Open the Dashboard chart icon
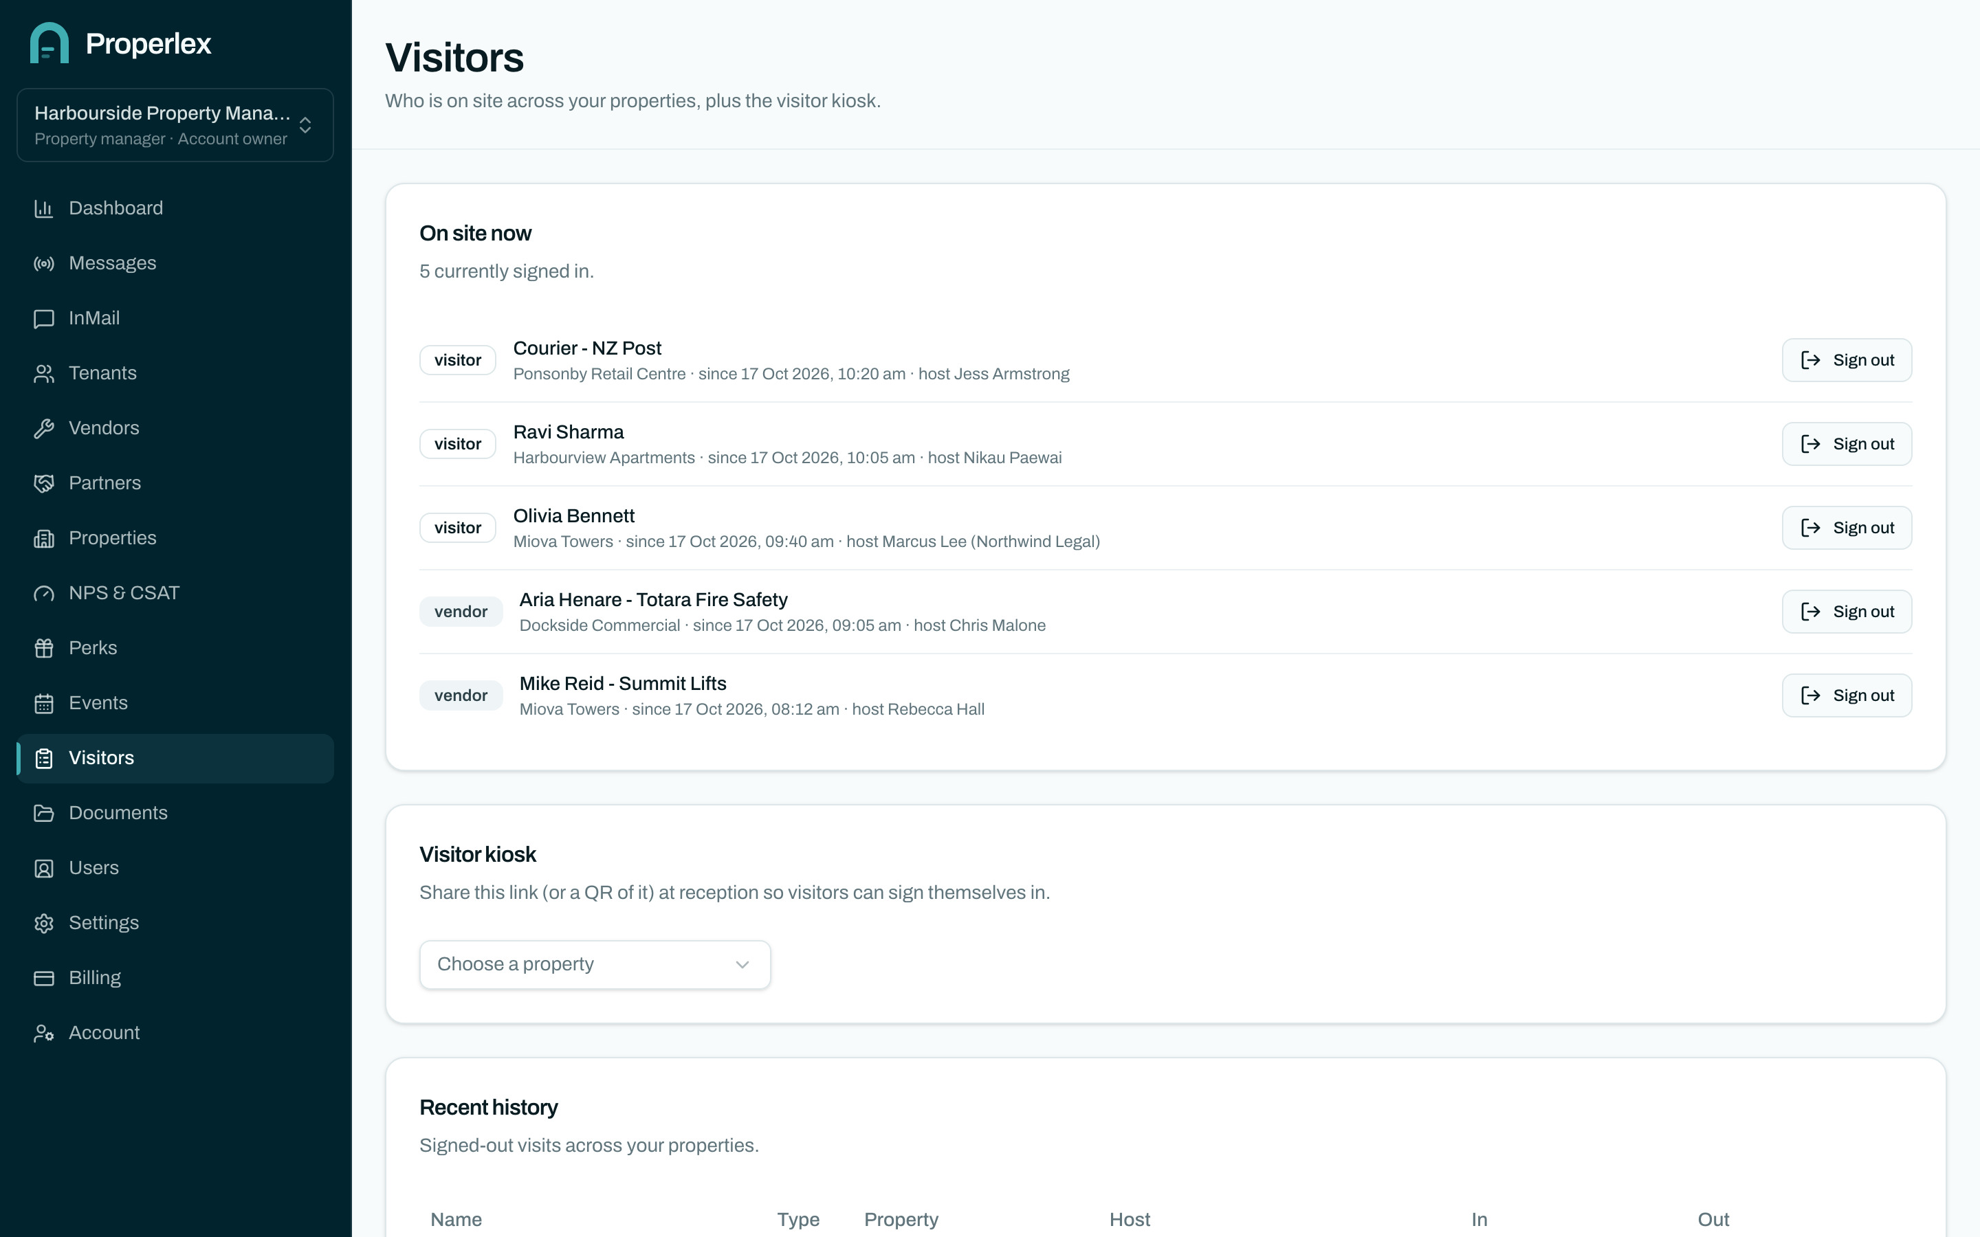This screenshot has width=1980, height=1237. (44, 209)
